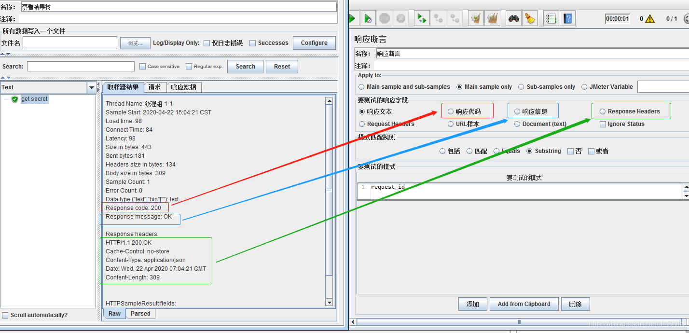Select get secret in results tree

(x=34, y=99)
